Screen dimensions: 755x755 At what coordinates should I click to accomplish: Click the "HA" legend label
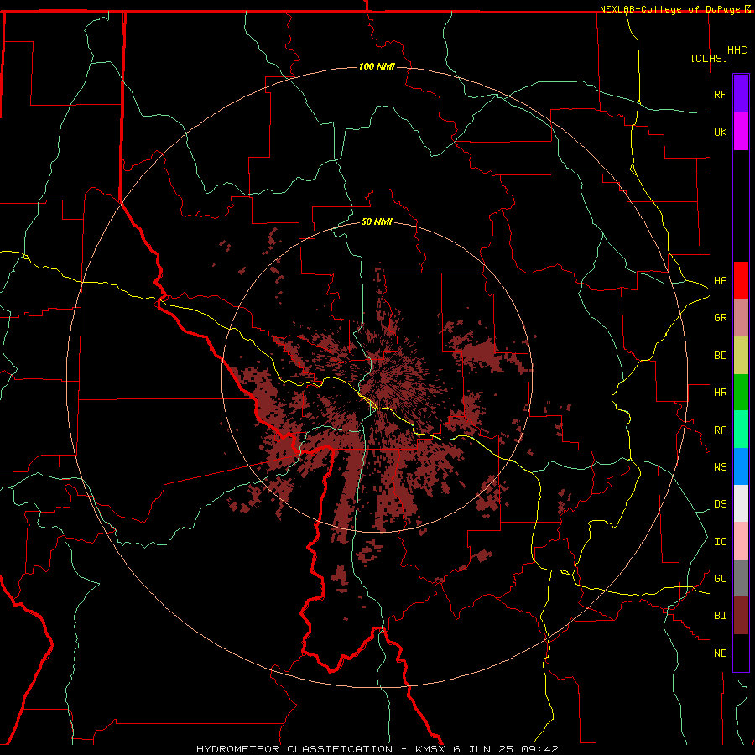pyautogui.click(x=720, y=281)
